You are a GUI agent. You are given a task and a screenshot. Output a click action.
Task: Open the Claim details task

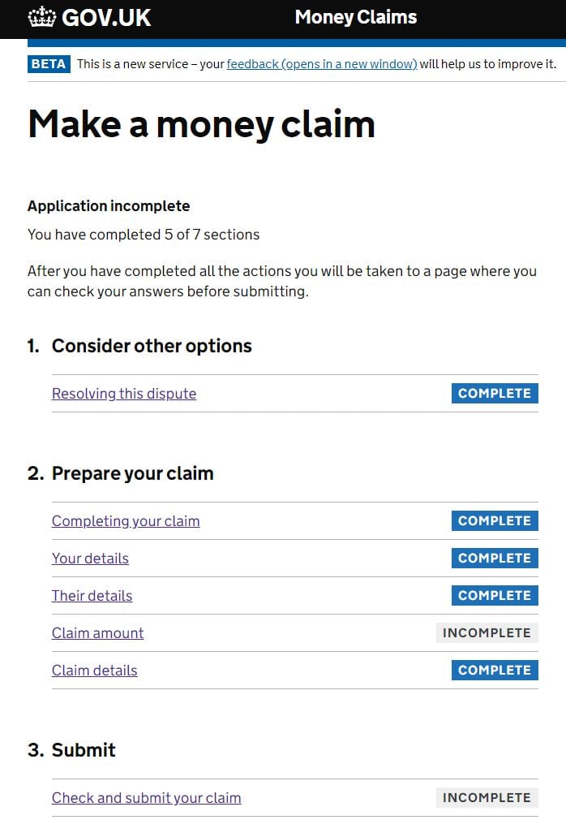click(x=94, y=671)
